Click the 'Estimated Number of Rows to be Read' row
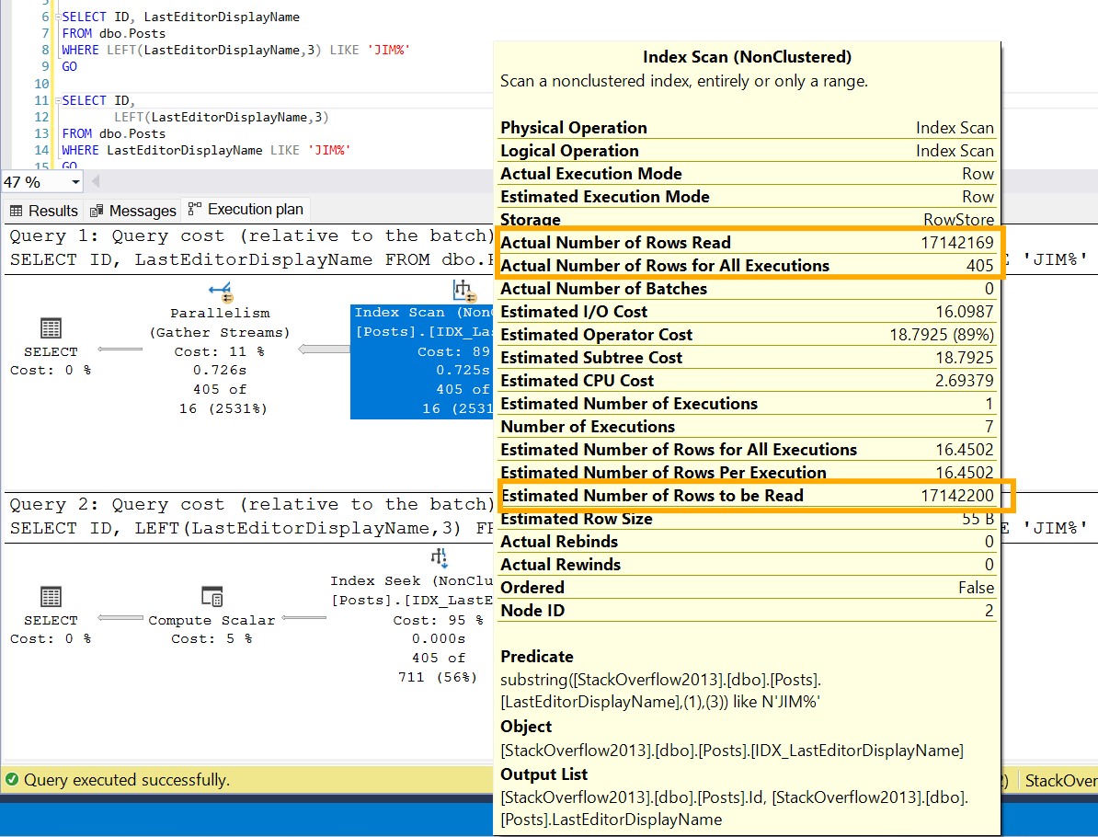 (747, 495)
